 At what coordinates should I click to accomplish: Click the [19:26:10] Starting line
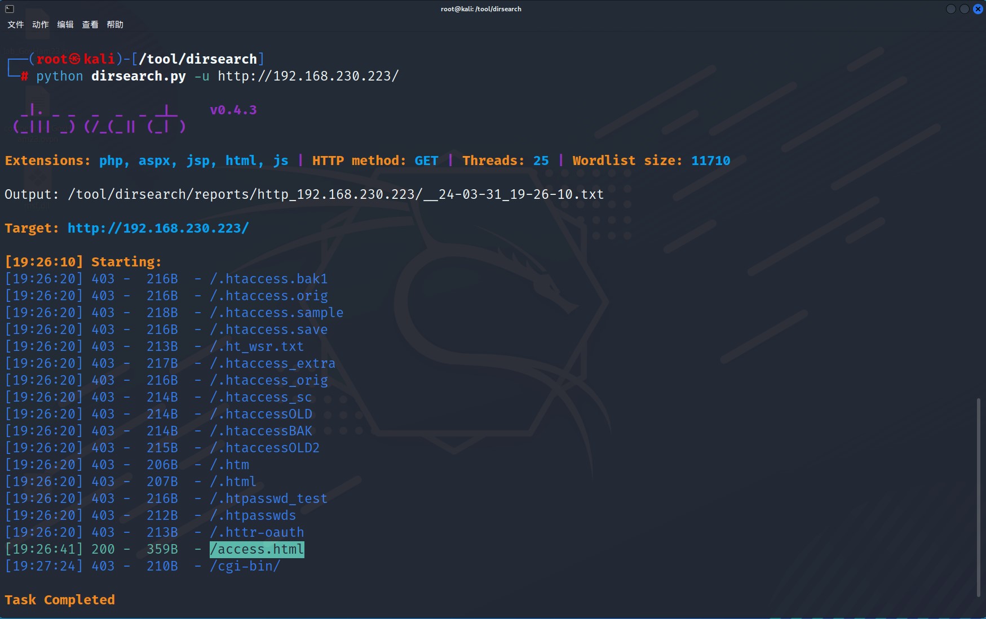coord(83,262)
